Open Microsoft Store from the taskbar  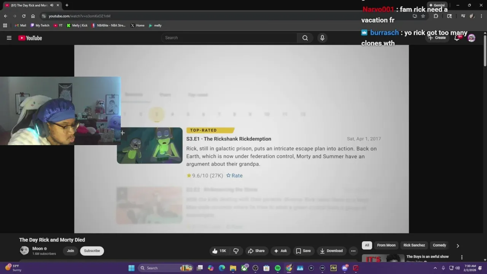point(266,268)
